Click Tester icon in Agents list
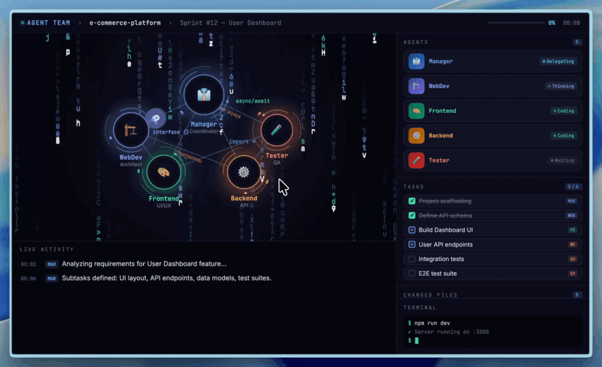The height and width of the screenshot is (367, 602). tap(416, 160)
